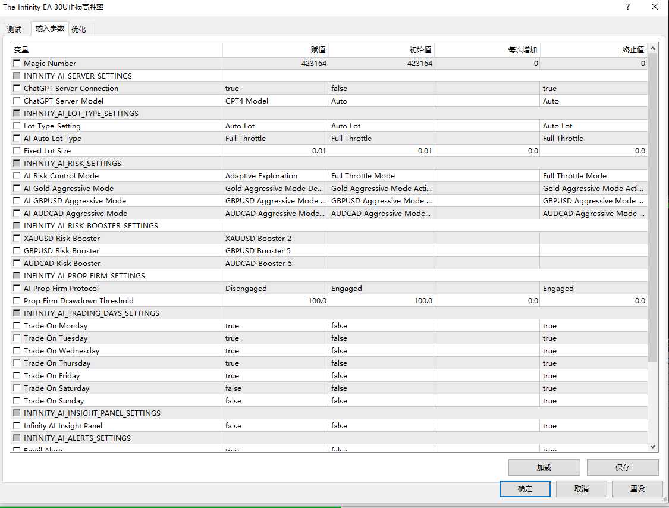
Task: Check the Fixed Lot Size checkbox
Action: (17, 151)
